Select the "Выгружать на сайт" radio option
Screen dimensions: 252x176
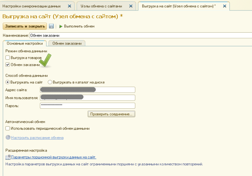coord(8,82)
